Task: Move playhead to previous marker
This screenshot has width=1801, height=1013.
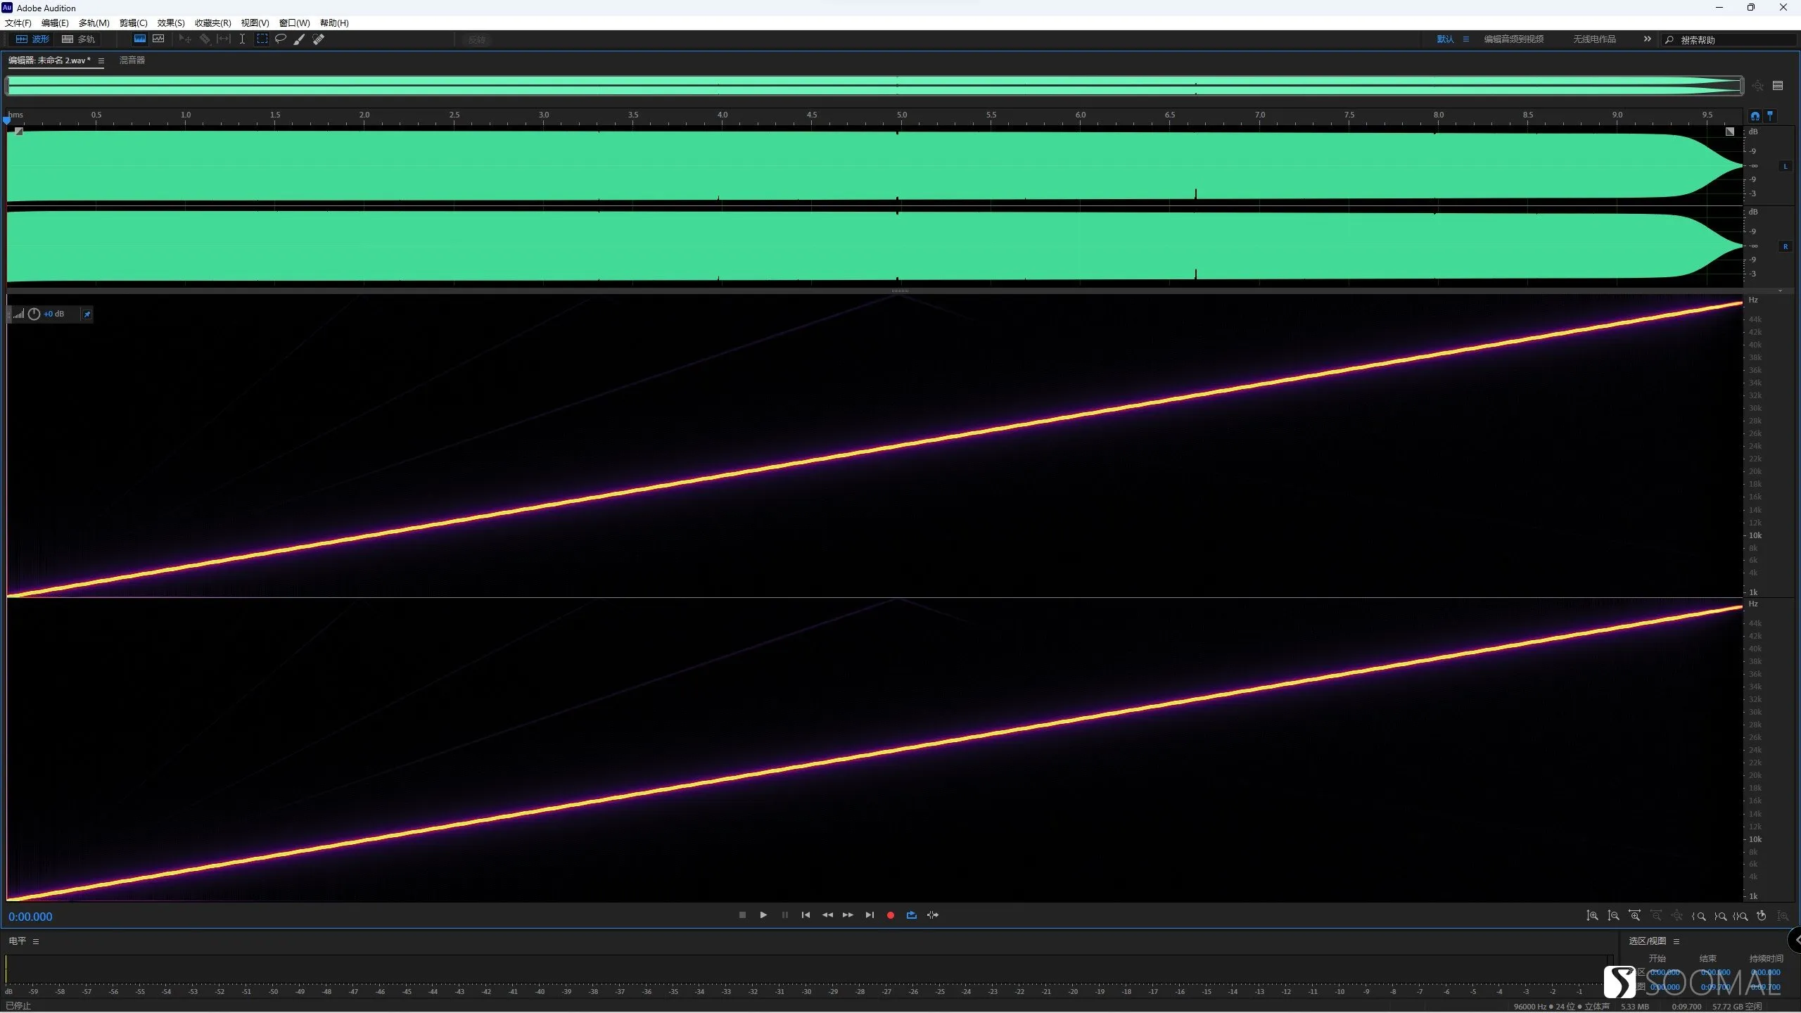Action: (806, 915)
